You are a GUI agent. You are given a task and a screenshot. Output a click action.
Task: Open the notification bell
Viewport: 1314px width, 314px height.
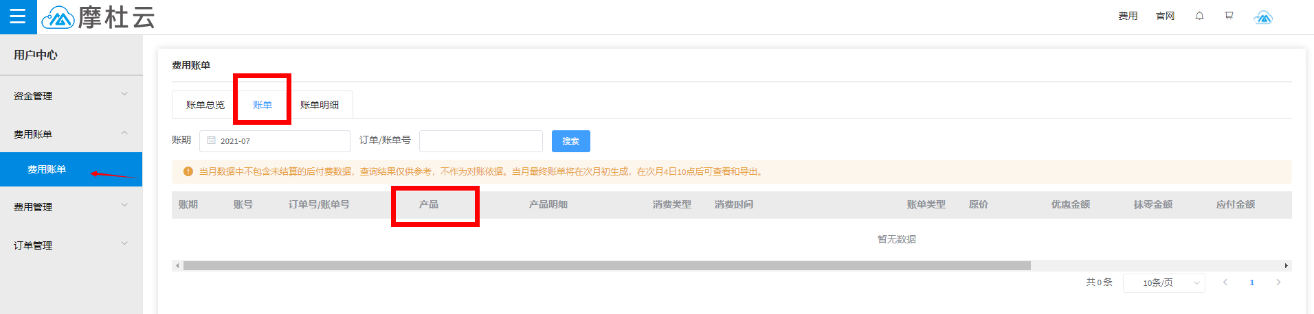(1199, 16)
